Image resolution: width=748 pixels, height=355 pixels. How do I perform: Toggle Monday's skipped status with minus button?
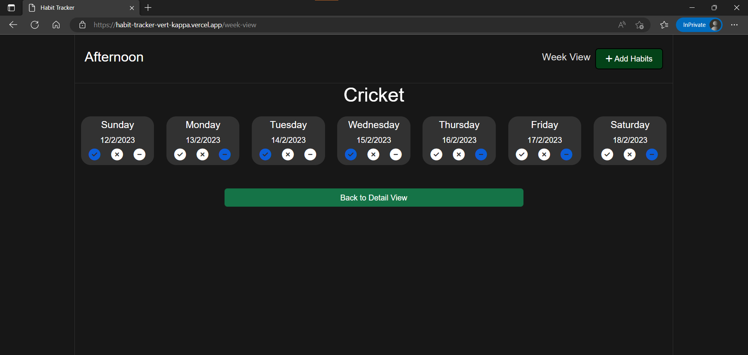click(x=225, y=155)
